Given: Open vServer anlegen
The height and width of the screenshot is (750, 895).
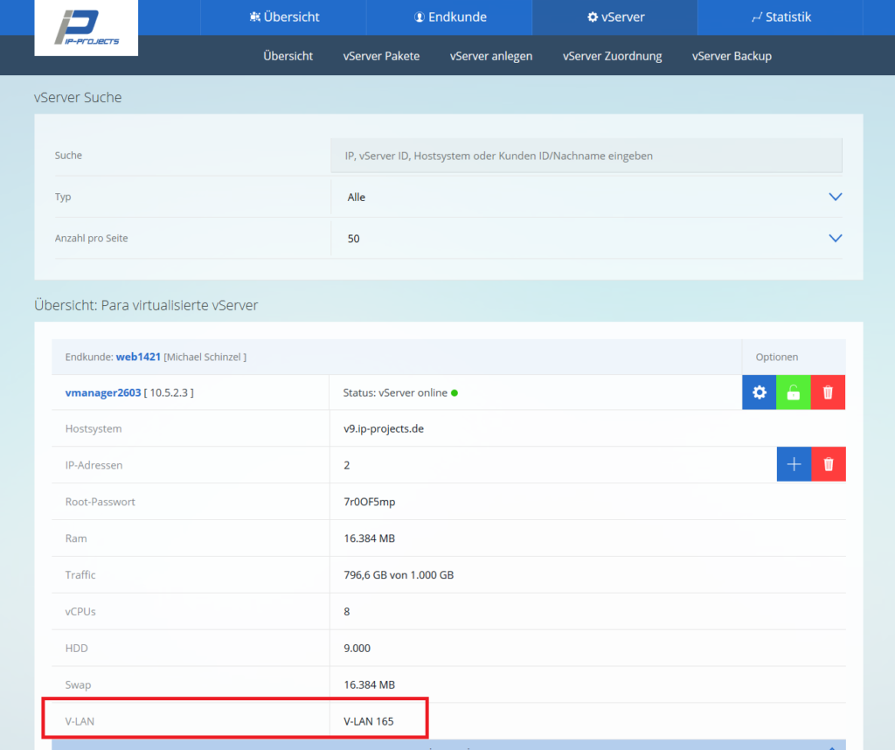Looking at the screenshot, I should (x=490, y=55).
